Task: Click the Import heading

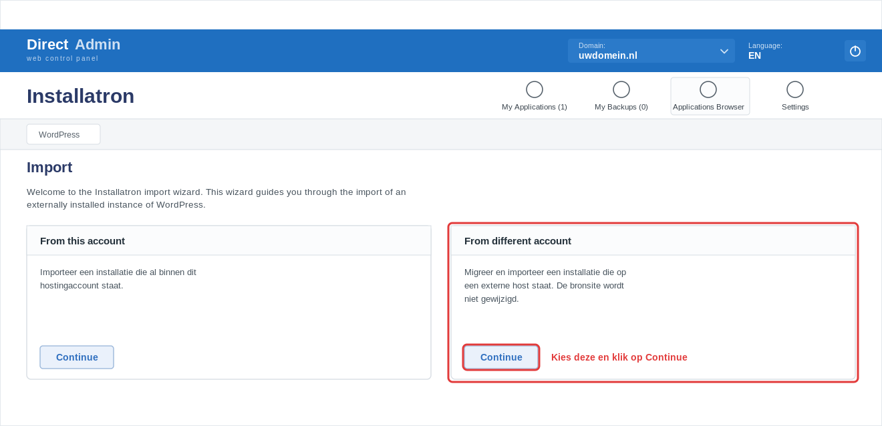Action: coord(49,168)
